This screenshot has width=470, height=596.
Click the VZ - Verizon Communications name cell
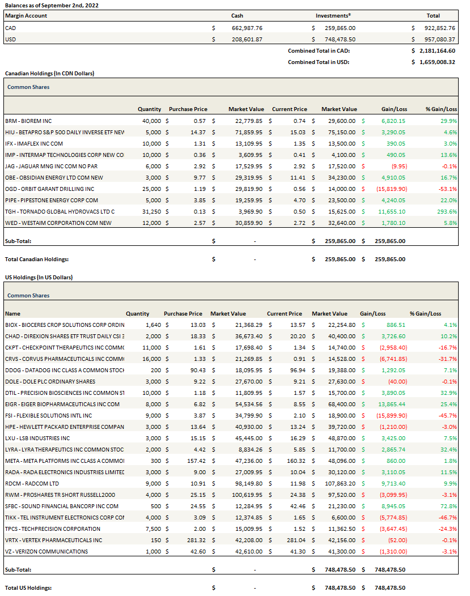tap(46, 551)
